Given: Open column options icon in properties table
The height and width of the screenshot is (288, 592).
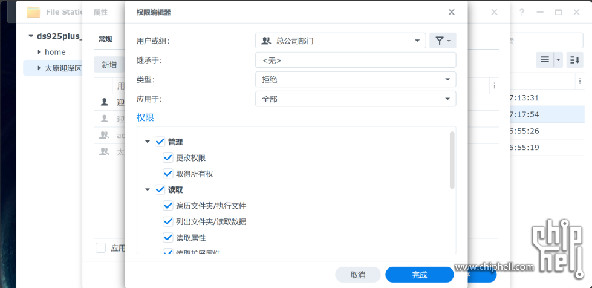Looking at the screenshot, I should (494, 86).
